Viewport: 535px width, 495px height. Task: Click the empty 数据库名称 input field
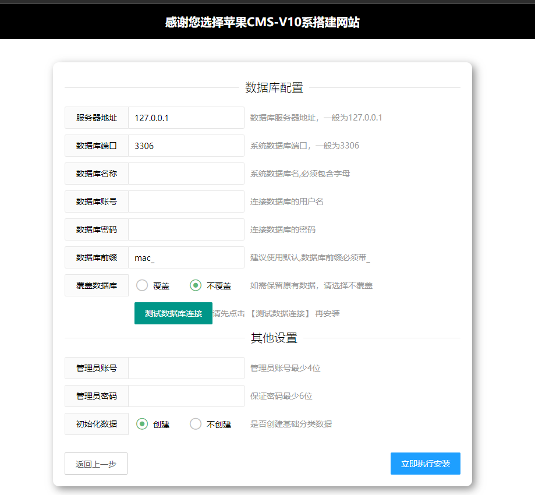point(186,174)
